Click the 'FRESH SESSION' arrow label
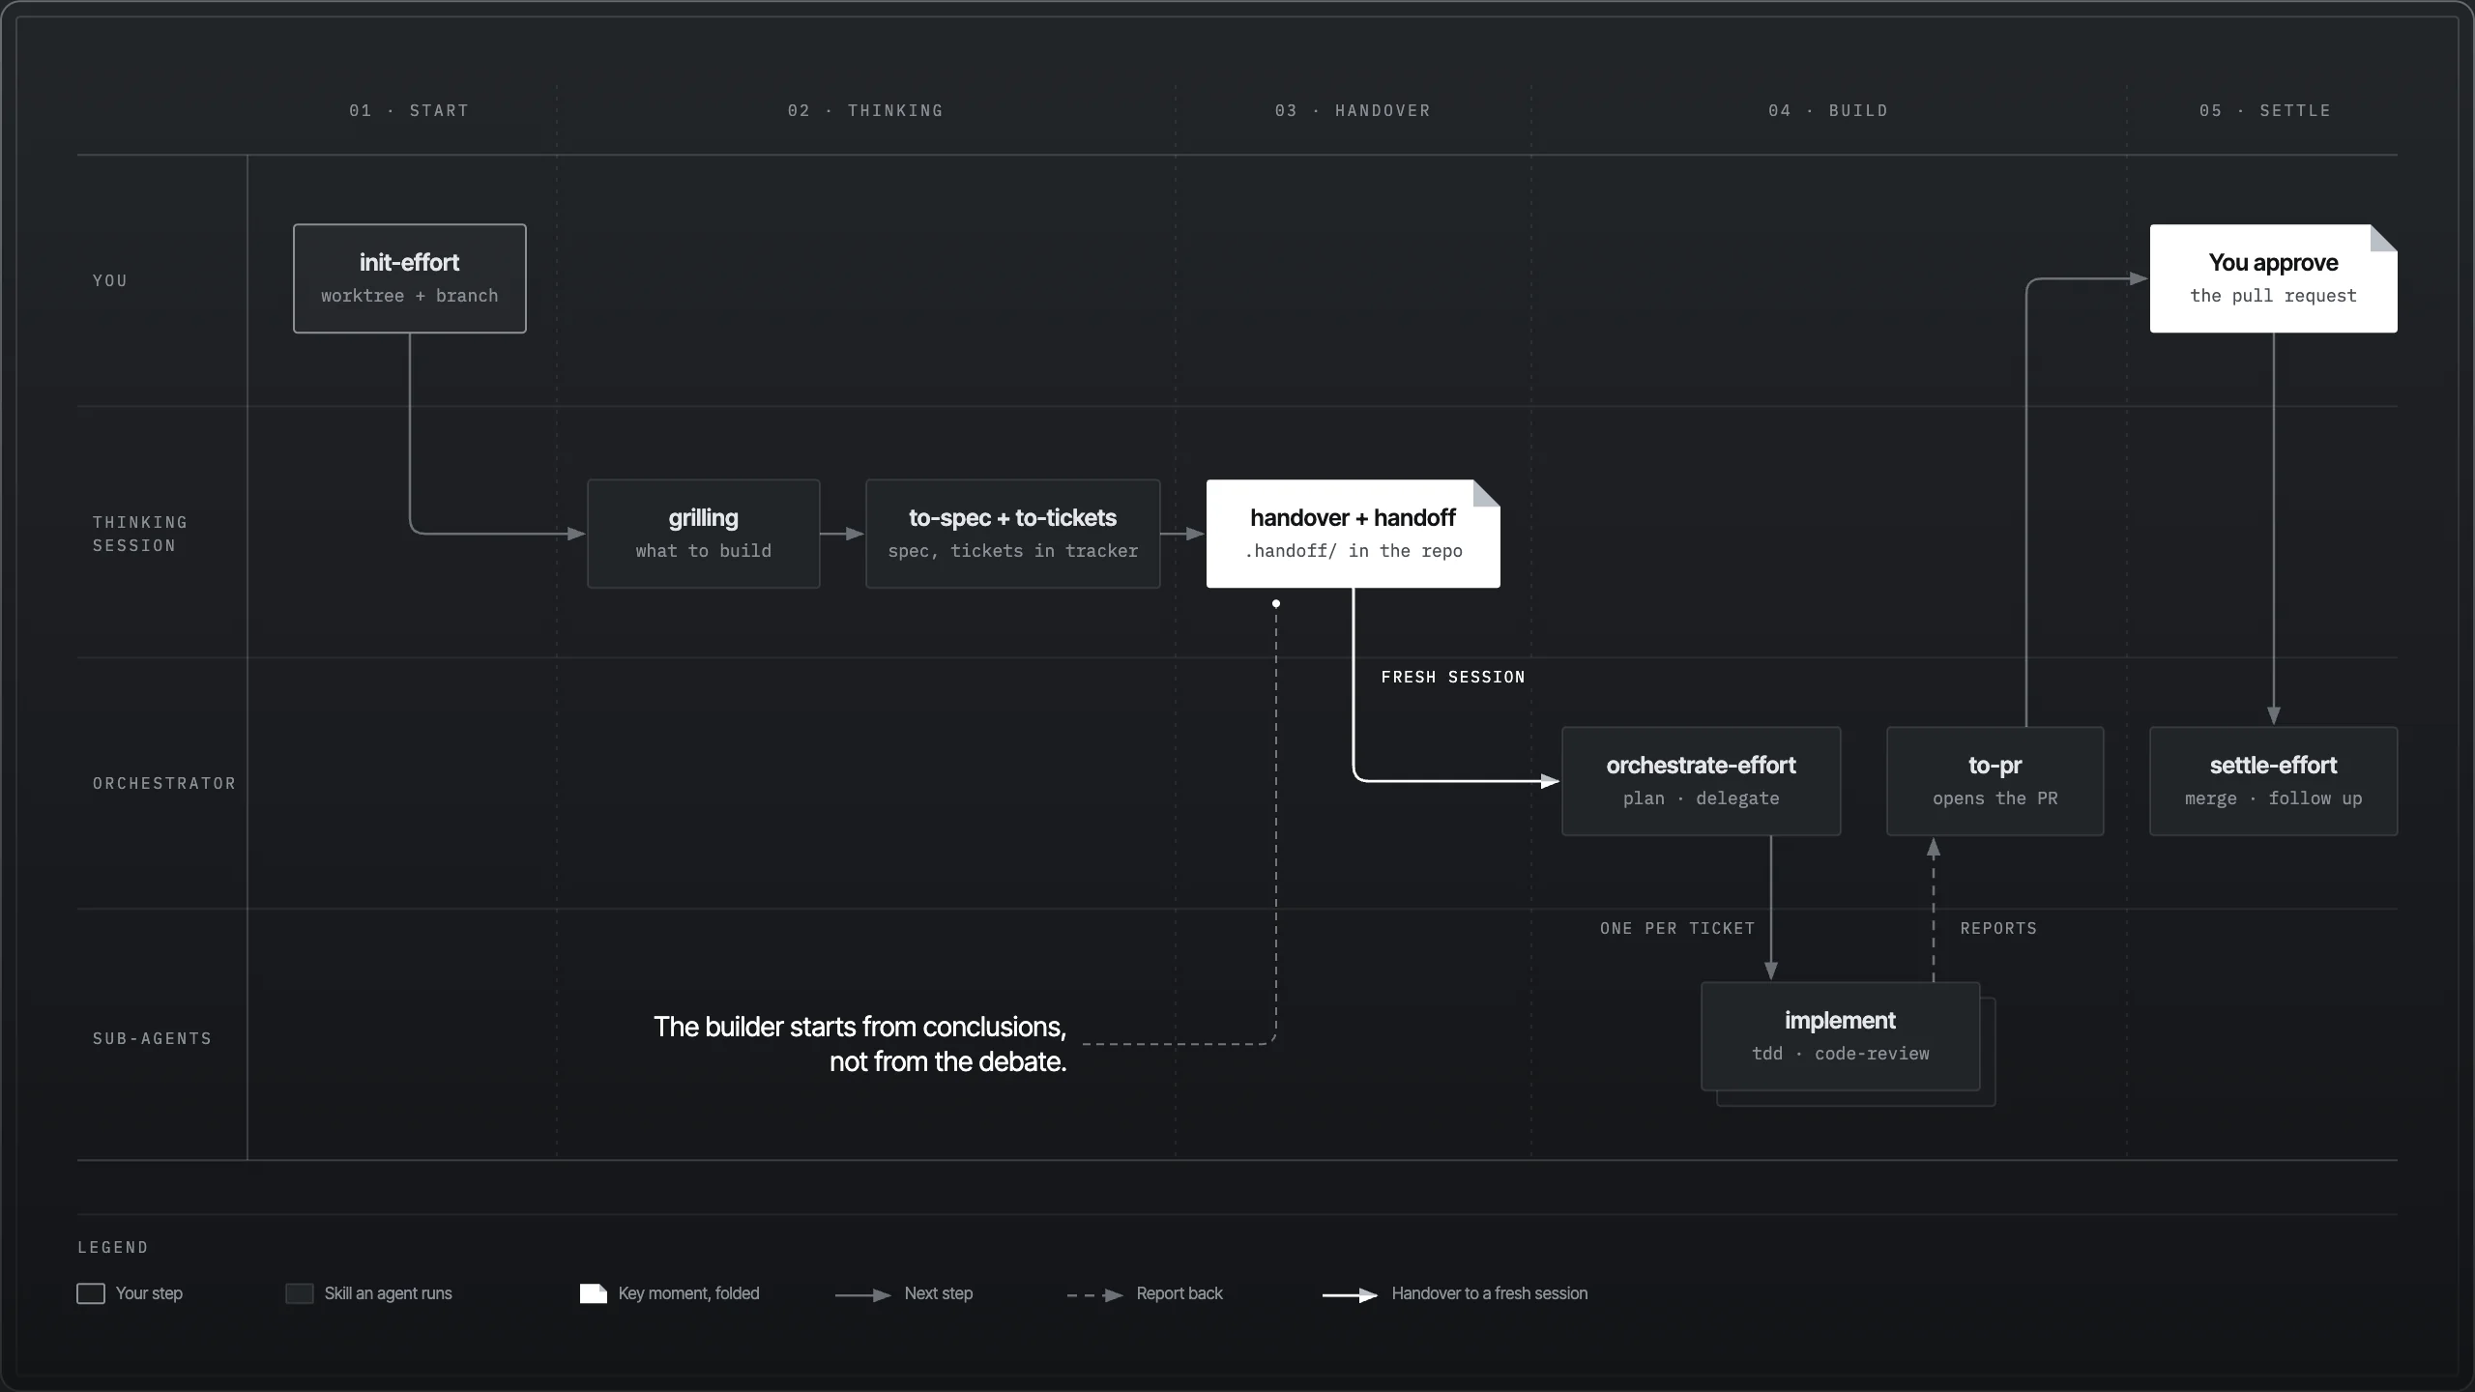Screen dimensions: 2475x1392 1453,677
